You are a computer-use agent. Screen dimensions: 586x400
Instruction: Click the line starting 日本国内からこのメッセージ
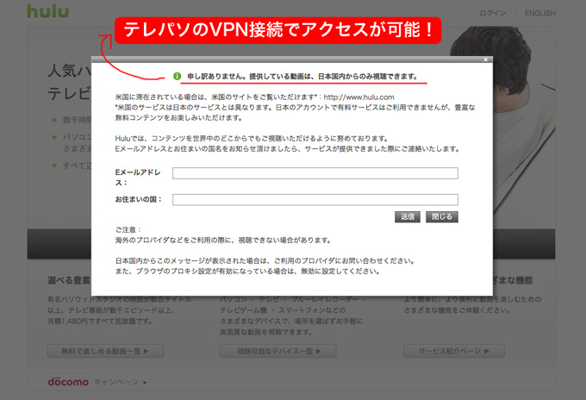265,261
